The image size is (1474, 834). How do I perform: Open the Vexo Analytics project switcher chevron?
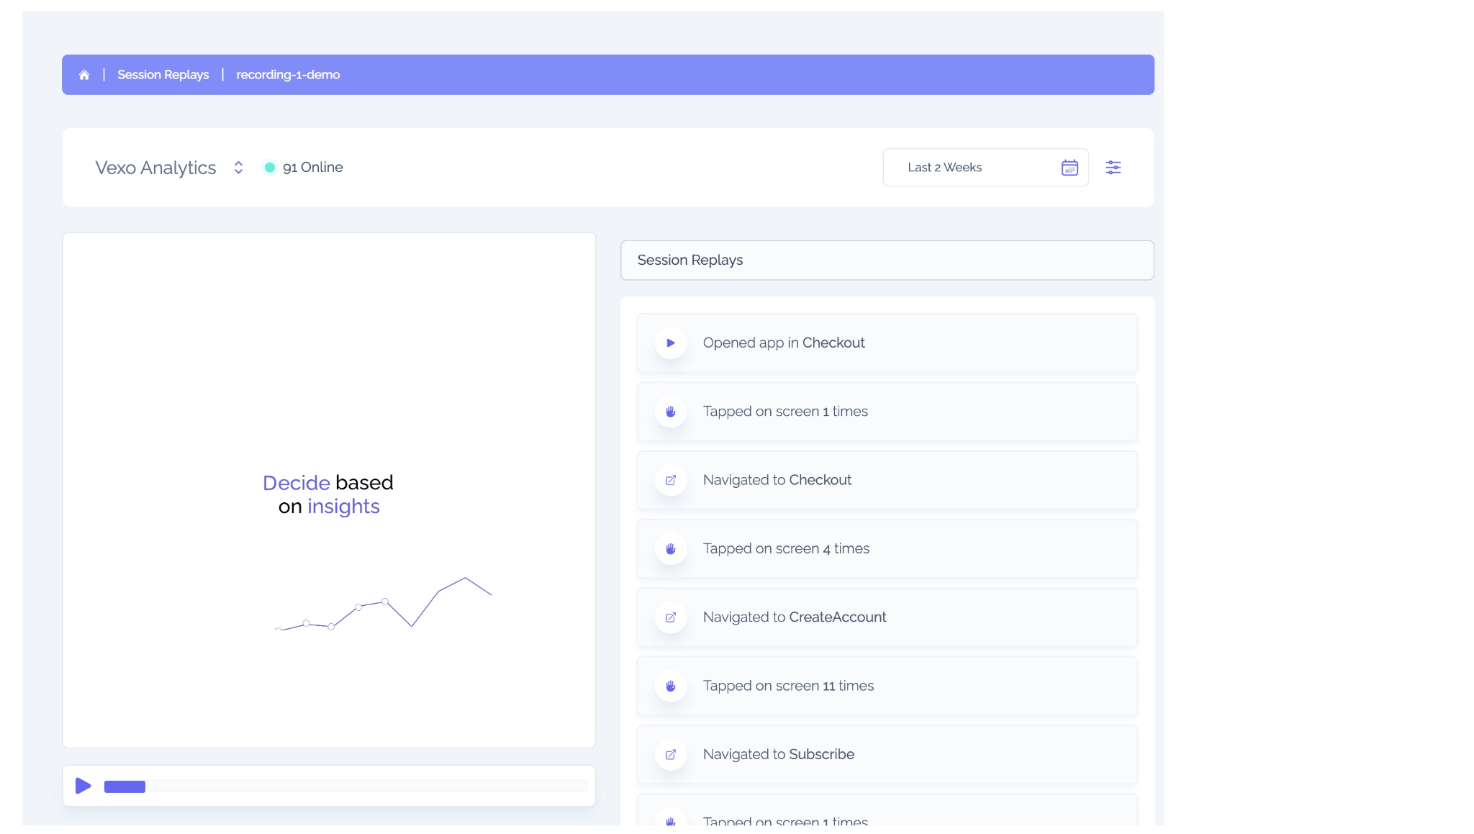[238, 167]
